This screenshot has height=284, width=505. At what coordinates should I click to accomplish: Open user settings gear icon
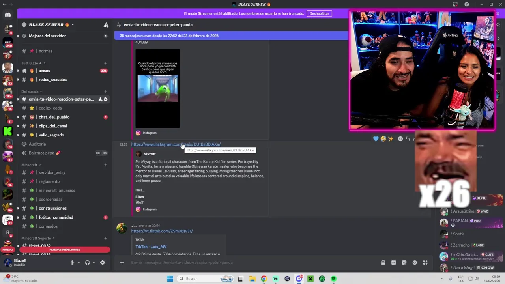[103, 263]
